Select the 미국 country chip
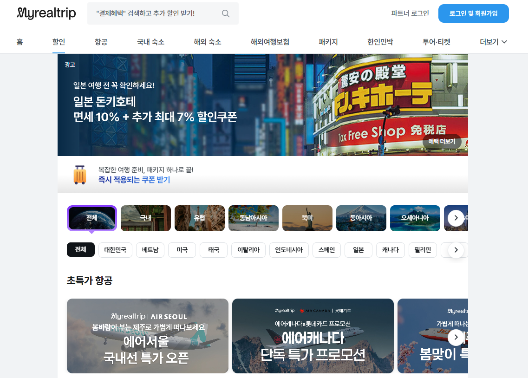Viewport: 528px width, 378px height. [182, 250]
